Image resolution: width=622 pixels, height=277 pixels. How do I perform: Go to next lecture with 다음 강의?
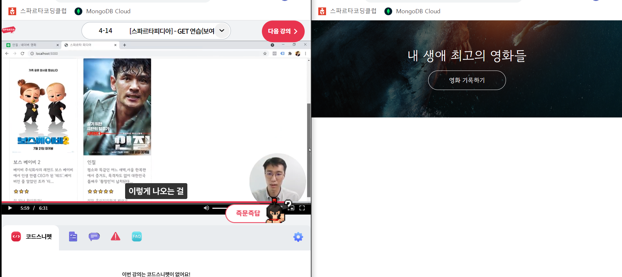(x=283, y=31)
